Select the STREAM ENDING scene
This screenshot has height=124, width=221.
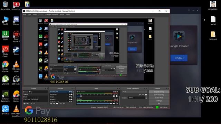tap(35, 100)
